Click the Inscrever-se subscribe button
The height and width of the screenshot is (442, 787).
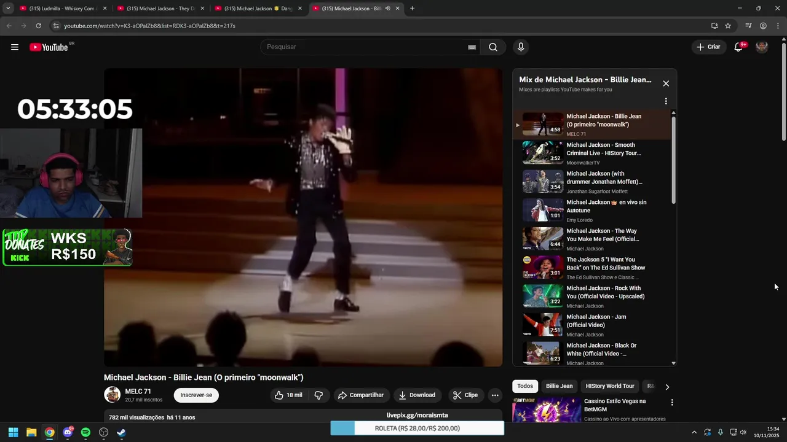point(196,395)
